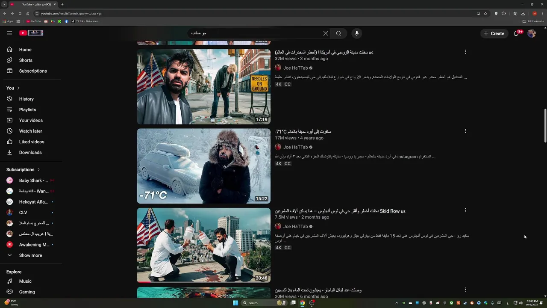Start voice search with the microphone icon

point(356,33)
